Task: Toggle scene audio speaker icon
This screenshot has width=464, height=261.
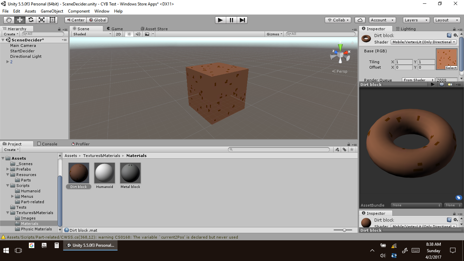Action: pos(138,34)
